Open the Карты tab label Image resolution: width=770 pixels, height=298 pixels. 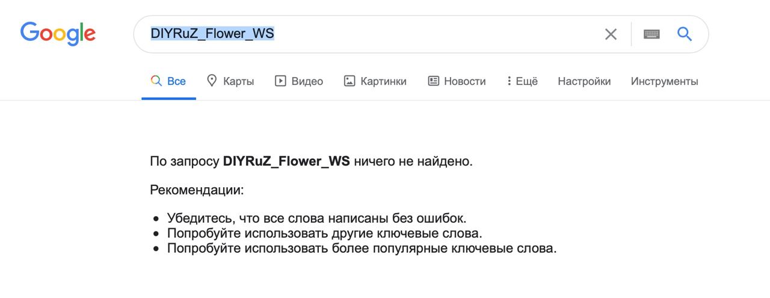pyautogui.click(x=238, y=81)
